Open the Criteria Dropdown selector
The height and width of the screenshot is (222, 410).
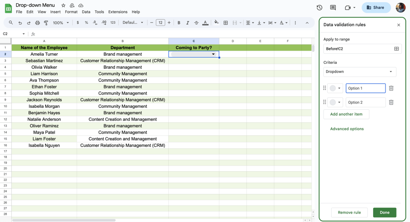[360, 72]
